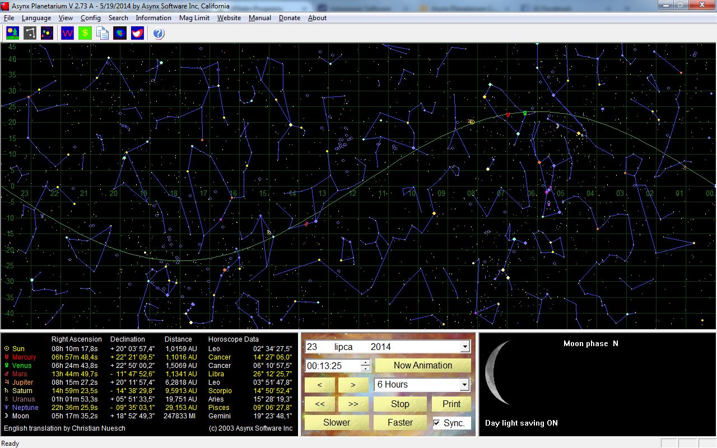Select the Saturn row label

(x=22, y=391)
